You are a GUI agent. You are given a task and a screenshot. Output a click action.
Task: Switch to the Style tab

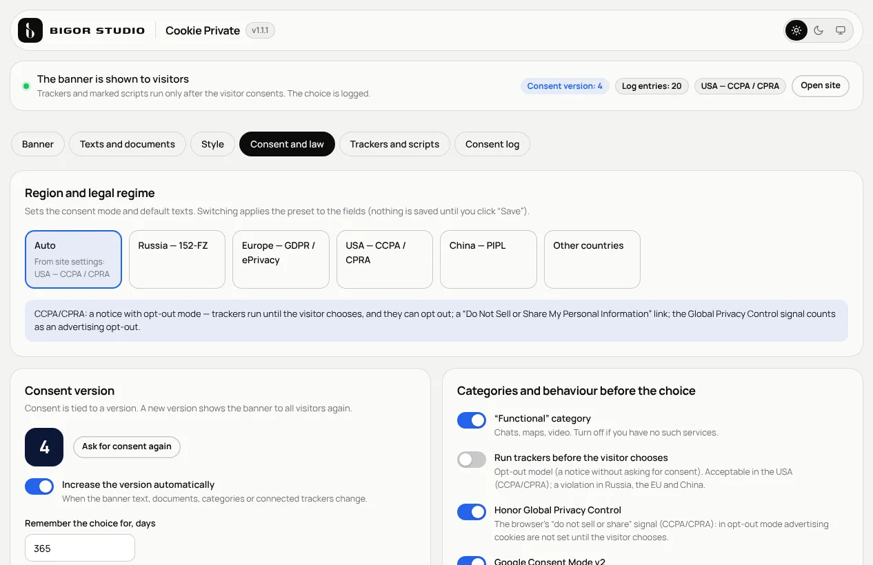[212, 144]
